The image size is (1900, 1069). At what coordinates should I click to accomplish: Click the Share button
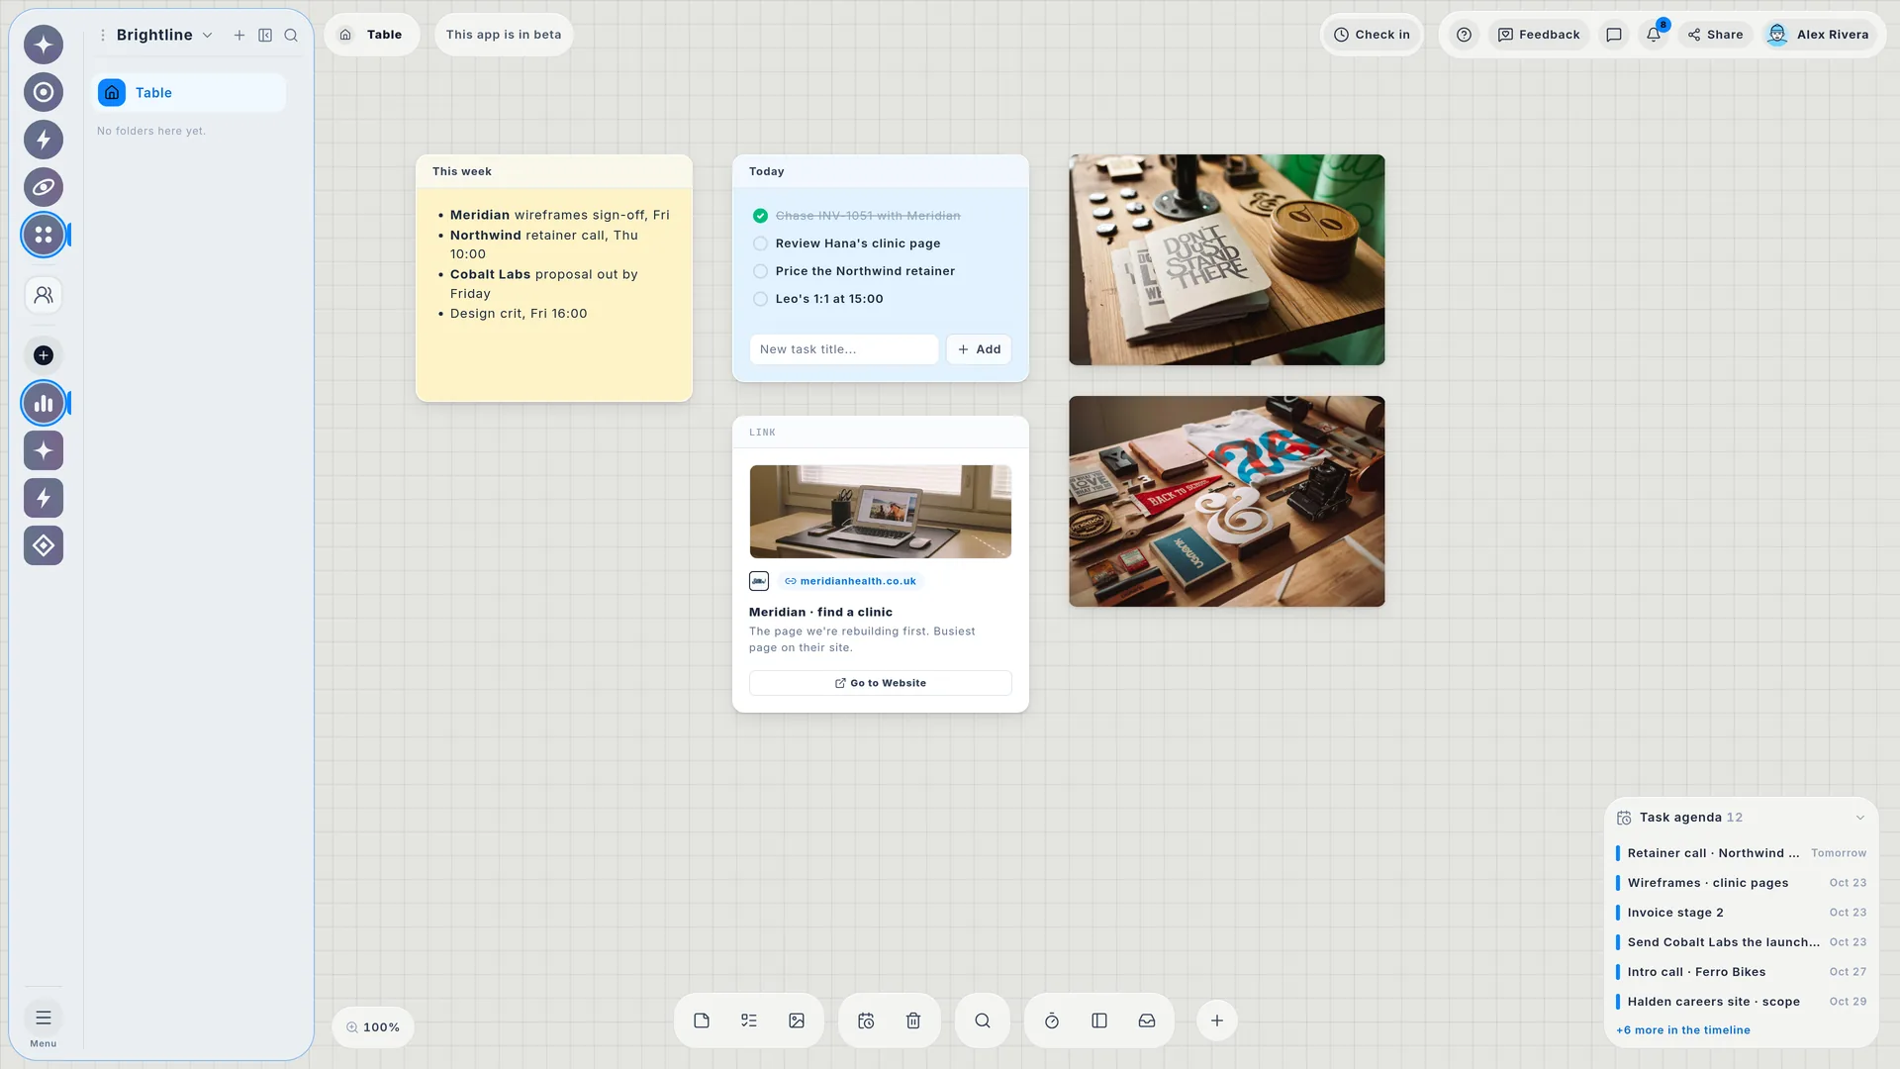pos(1716,35)
